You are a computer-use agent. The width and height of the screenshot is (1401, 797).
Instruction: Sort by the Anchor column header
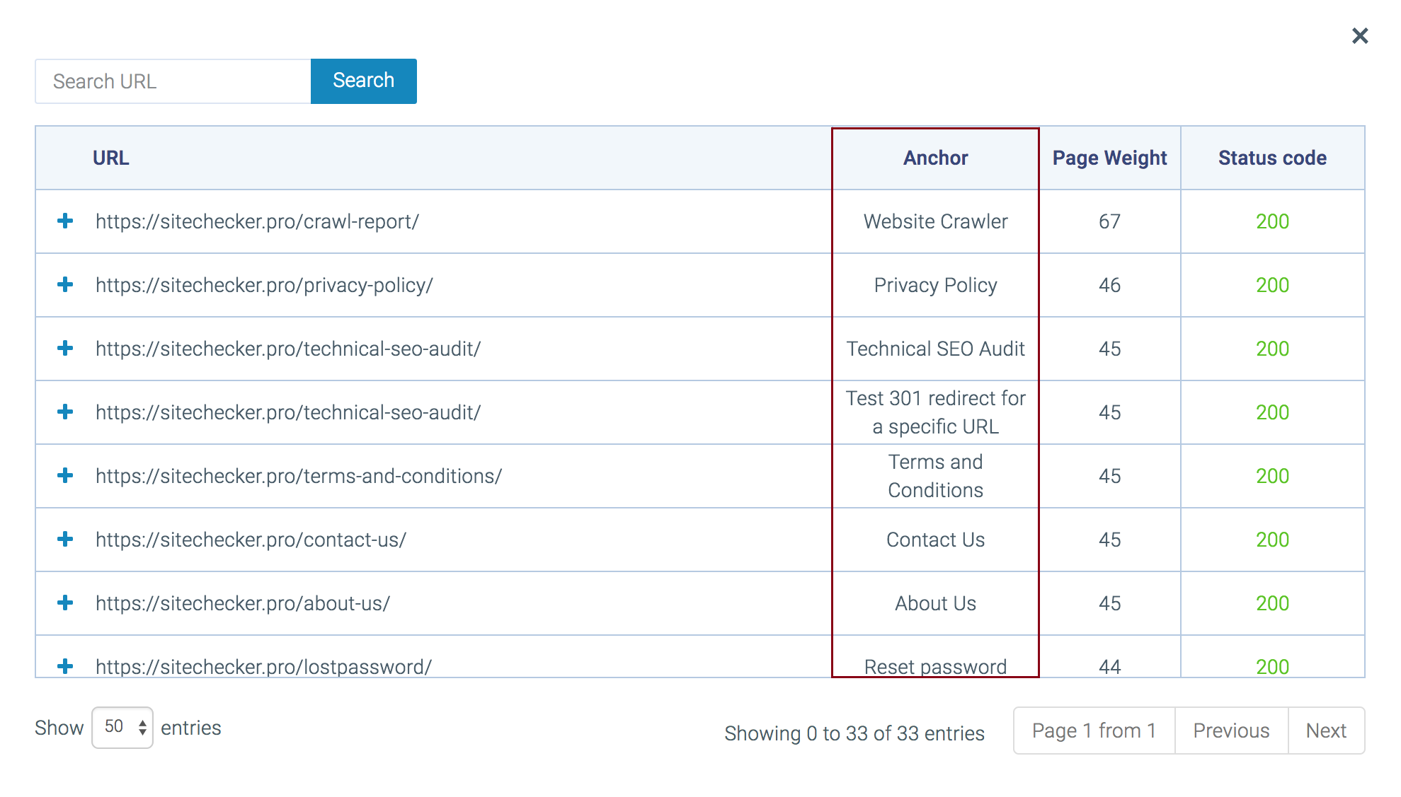tap(935, 158)
